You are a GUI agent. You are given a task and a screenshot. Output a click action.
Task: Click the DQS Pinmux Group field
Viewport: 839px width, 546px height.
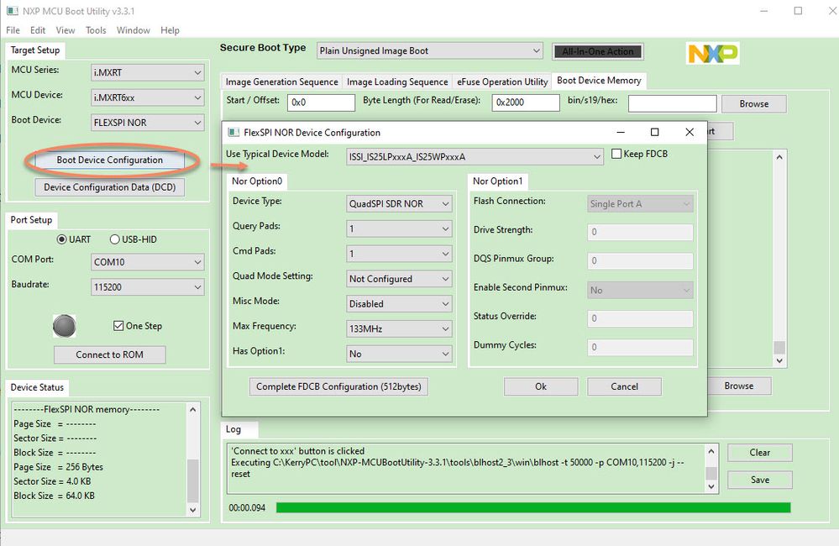tap(640, 260)
